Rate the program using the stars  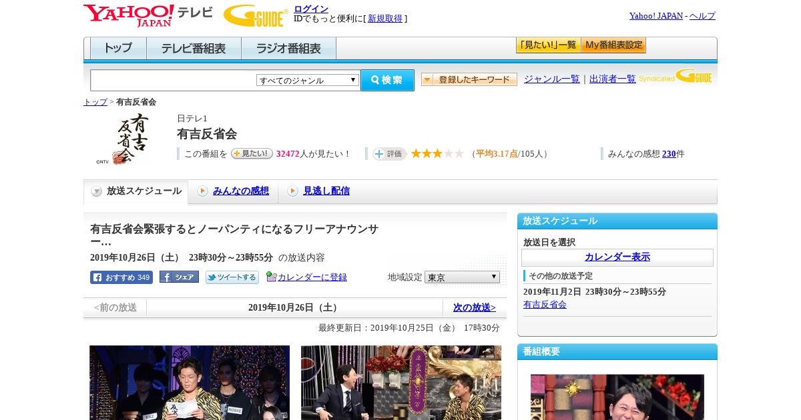tap(437, 154)
